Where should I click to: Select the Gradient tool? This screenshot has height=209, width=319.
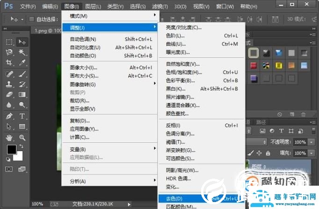coord(22,95)
